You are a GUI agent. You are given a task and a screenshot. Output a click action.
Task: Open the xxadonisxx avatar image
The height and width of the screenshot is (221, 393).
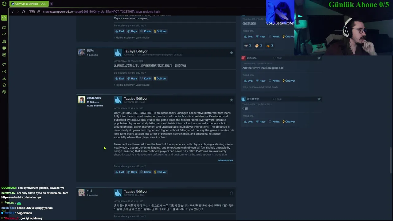pos(81,99)
